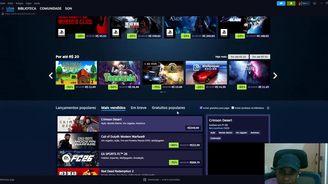Click Crimson Desert price R$349,99
Viewport: 328px width, 184px height.
(x=193, y=128)
